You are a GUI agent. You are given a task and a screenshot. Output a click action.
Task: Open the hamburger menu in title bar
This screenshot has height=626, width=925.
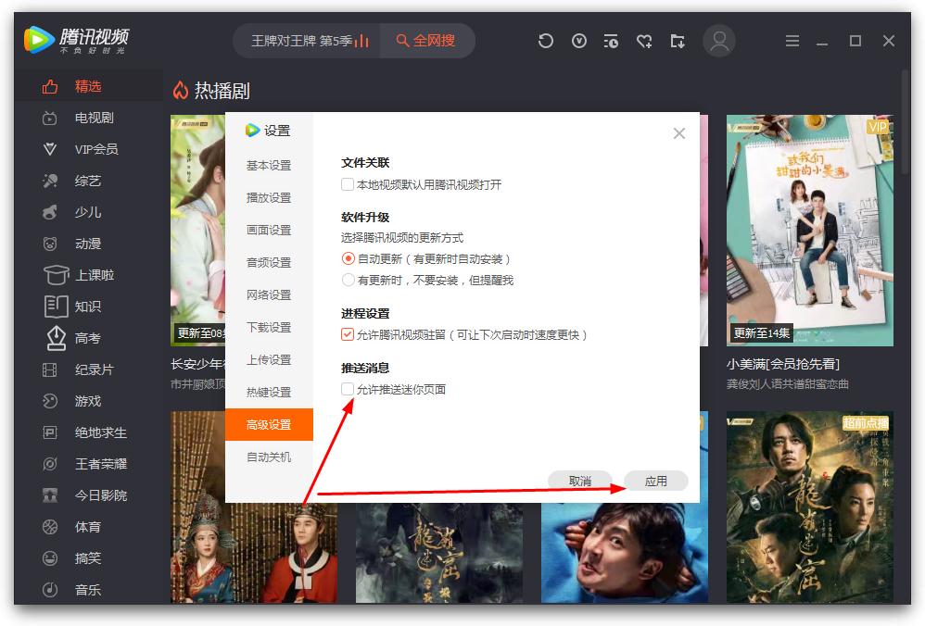click(792, 41)
